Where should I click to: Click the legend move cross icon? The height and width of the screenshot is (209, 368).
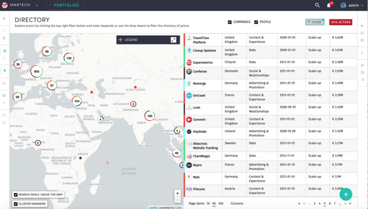point(120,40)
